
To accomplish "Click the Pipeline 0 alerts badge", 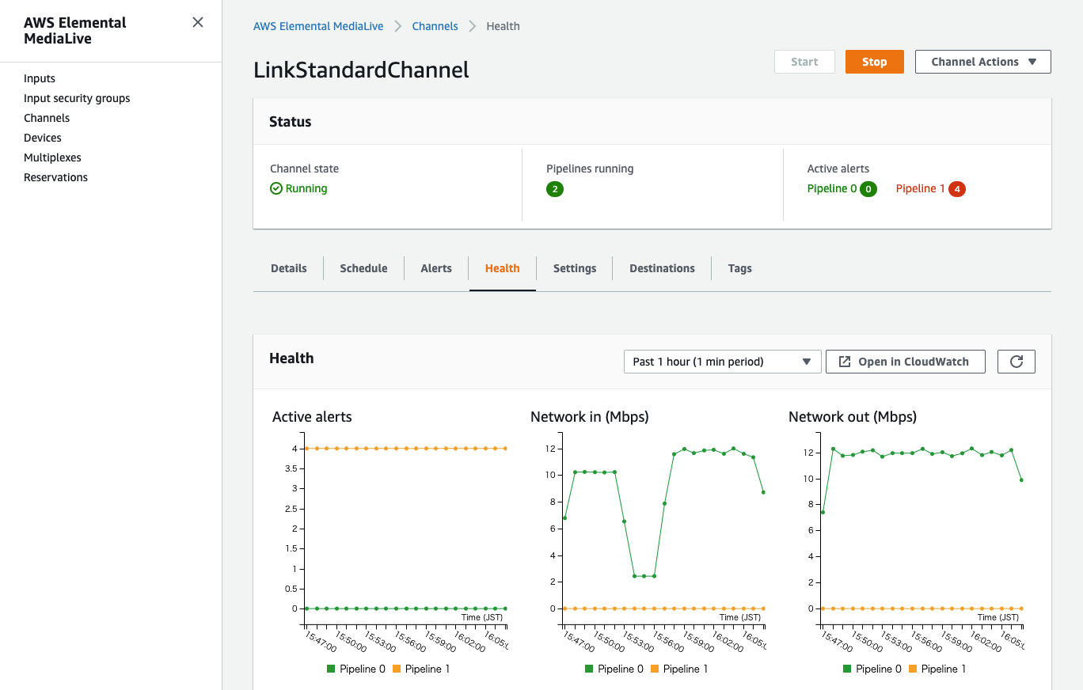I will pos(868,189).
